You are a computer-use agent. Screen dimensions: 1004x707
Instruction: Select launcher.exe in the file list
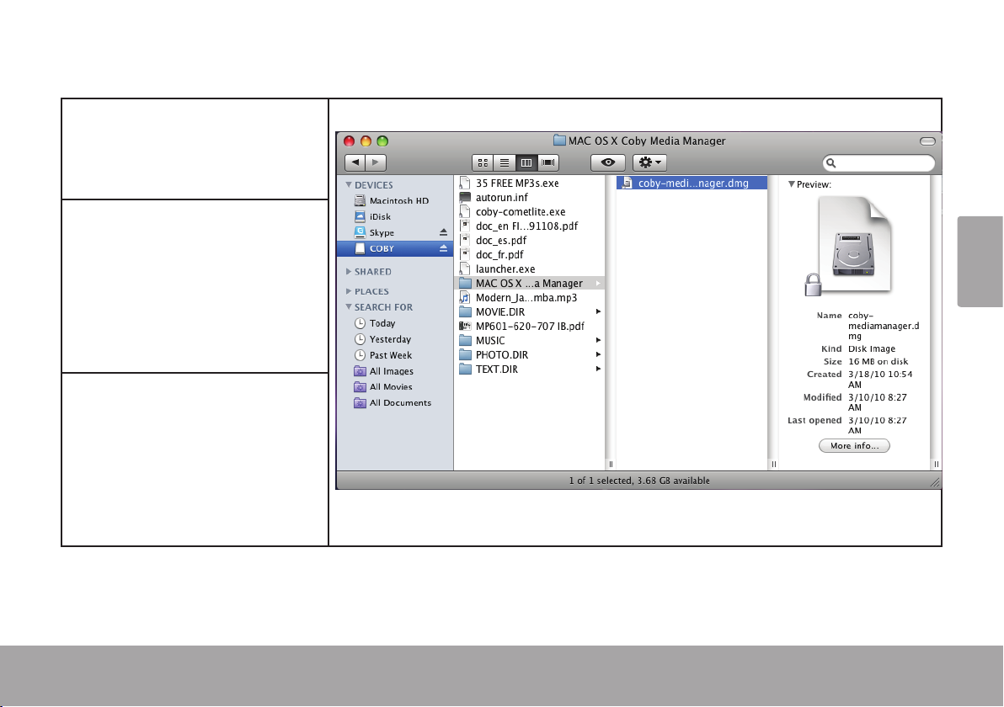[x=530, y=269]
